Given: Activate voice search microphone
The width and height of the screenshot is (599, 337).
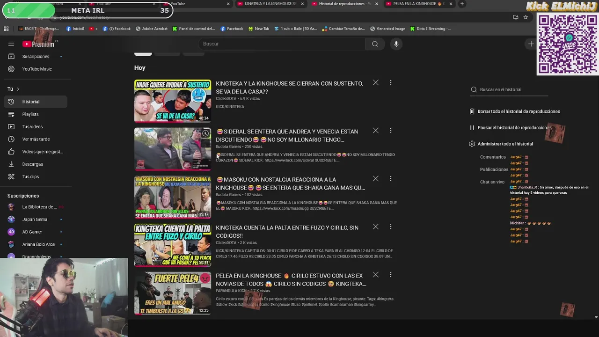Looking at the screenshot, I should (x=396, y=44).
